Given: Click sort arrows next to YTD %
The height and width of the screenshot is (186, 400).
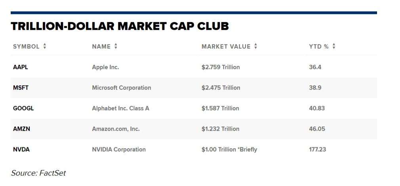Looking at the screenshot, I should click(x=334, y=46).
